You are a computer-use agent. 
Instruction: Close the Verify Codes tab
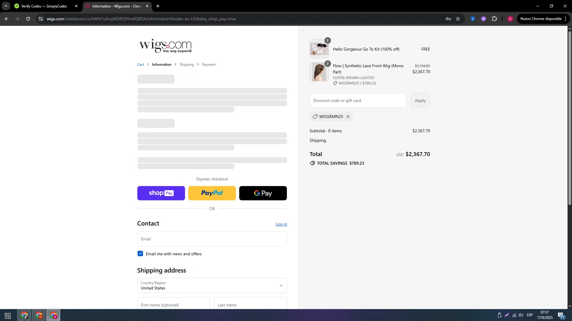point(76,6)
